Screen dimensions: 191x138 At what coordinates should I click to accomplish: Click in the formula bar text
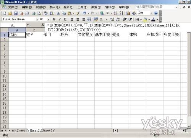(x=113, y=27)
